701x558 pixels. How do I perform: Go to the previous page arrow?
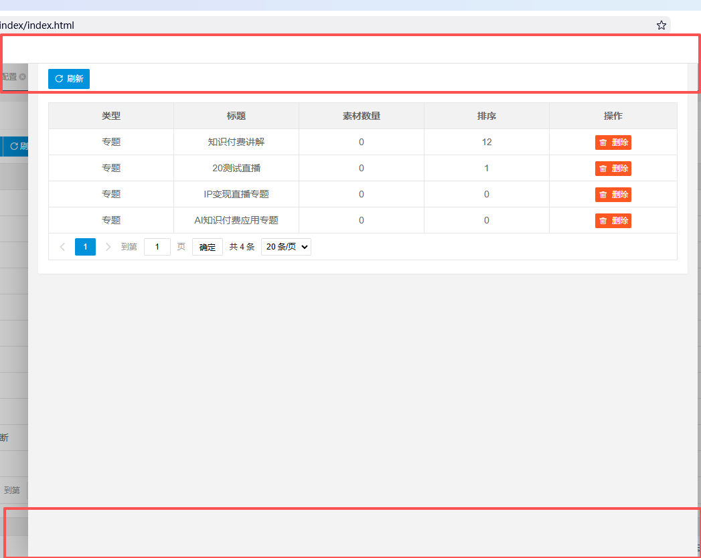pyautogui.click(x=62, y=247)
